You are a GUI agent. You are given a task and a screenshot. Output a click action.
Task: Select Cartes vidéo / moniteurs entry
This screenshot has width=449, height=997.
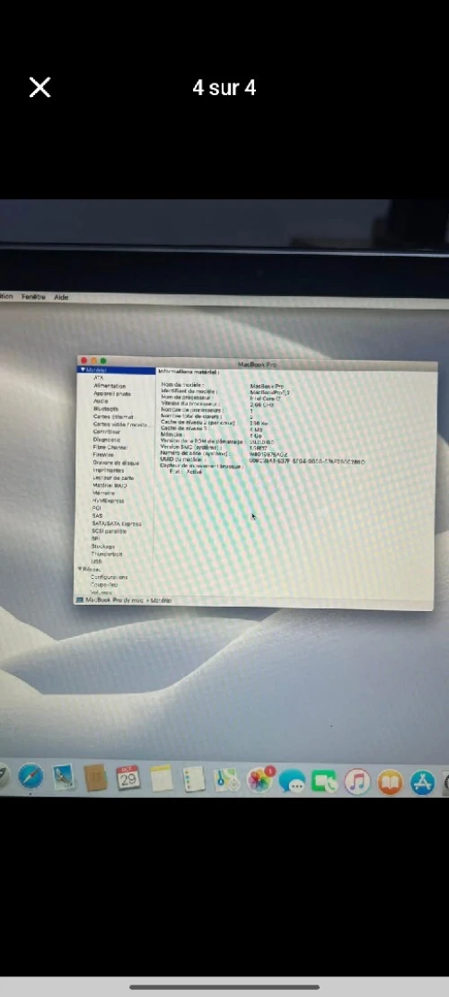point(121,424)
